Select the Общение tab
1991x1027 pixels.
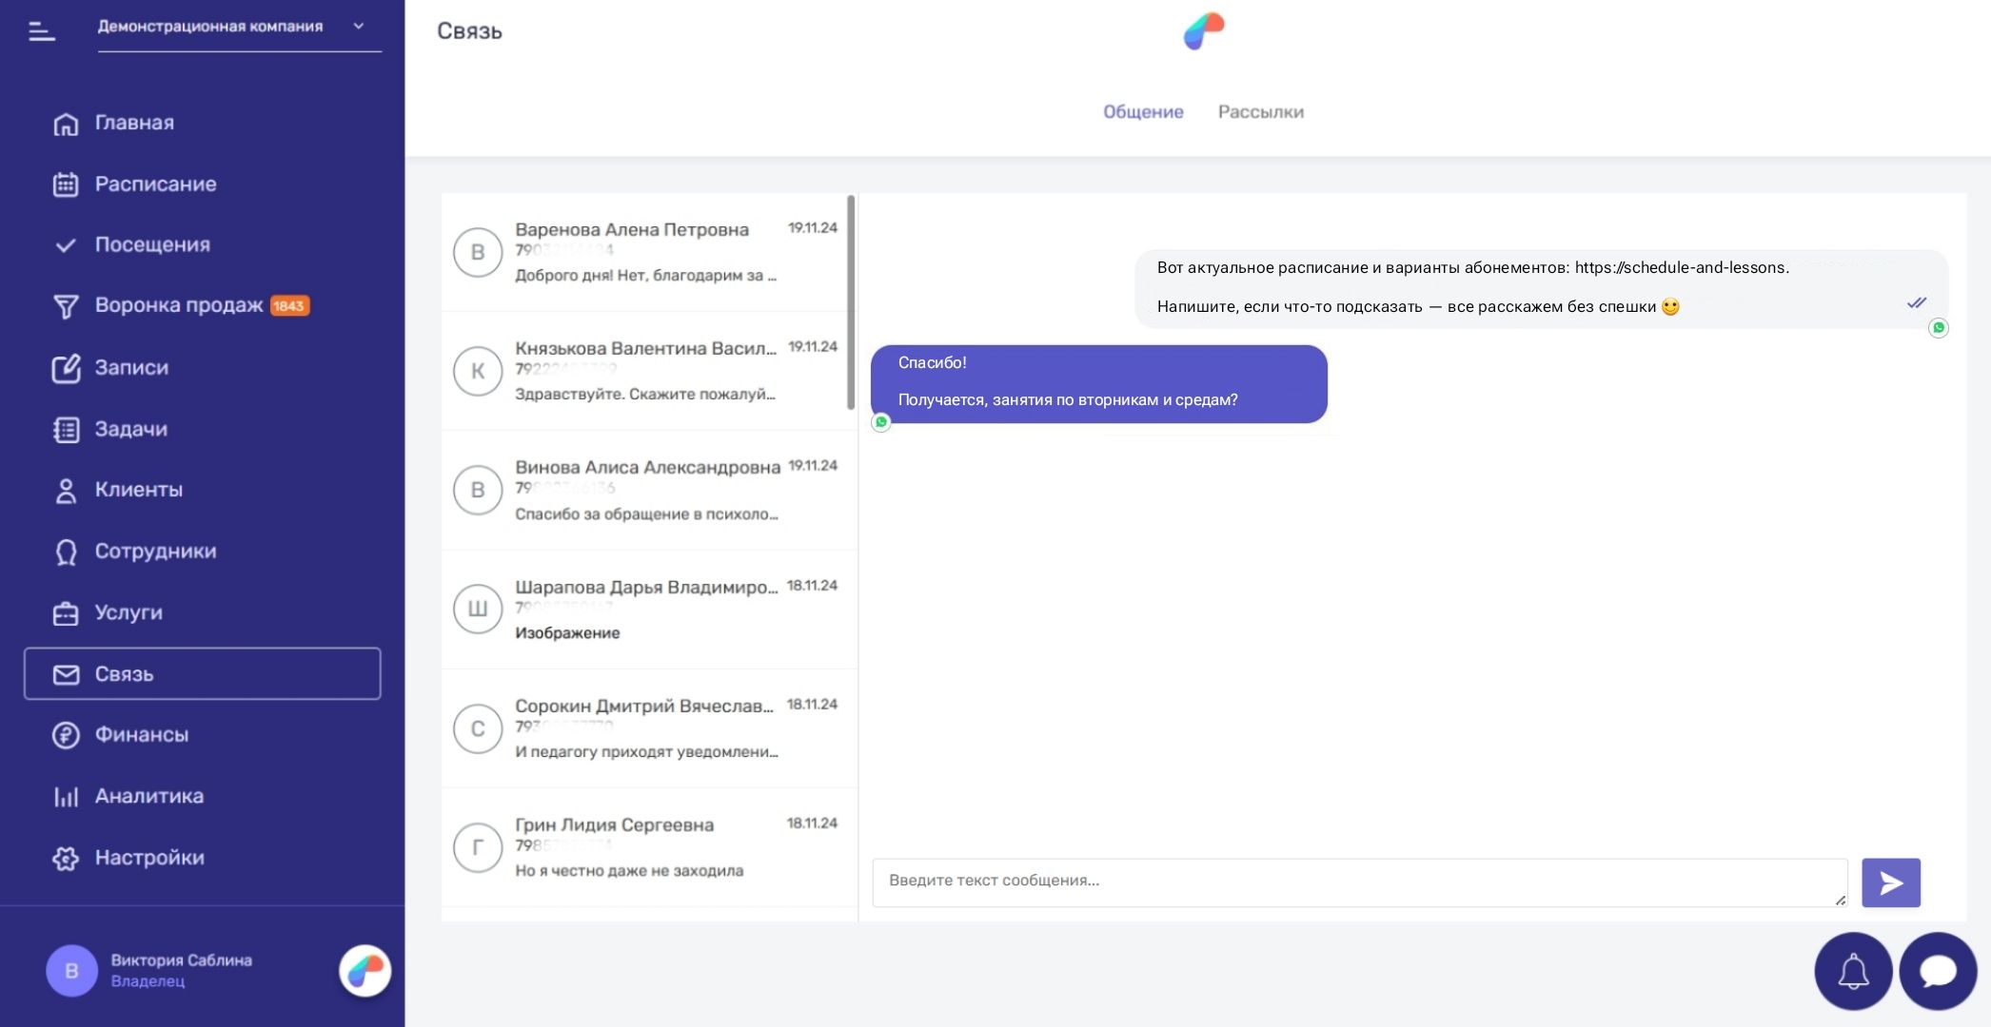pyautogui.click(x=1143, y=112)
